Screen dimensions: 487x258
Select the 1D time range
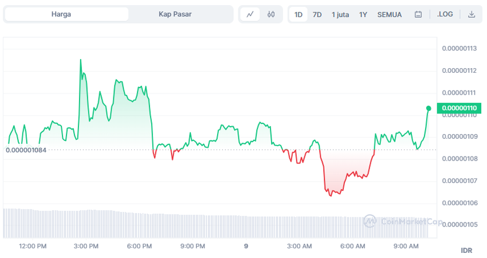pos(299,14)
